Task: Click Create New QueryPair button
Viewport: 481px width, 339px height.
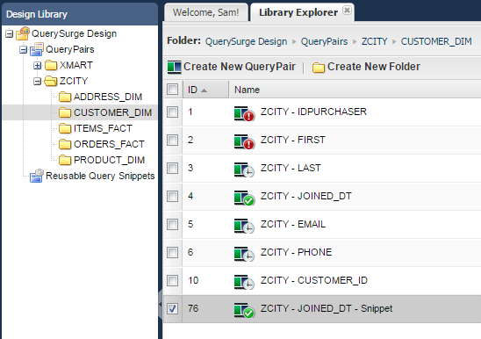Action: click(232, 67)
